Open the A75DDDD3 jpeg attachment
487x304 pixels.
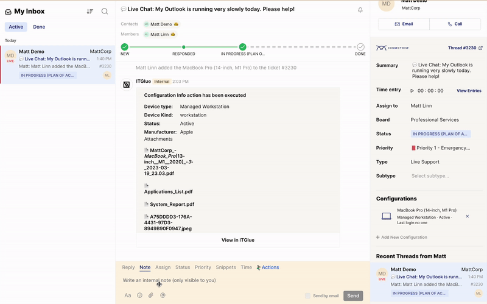coord(168,222)
